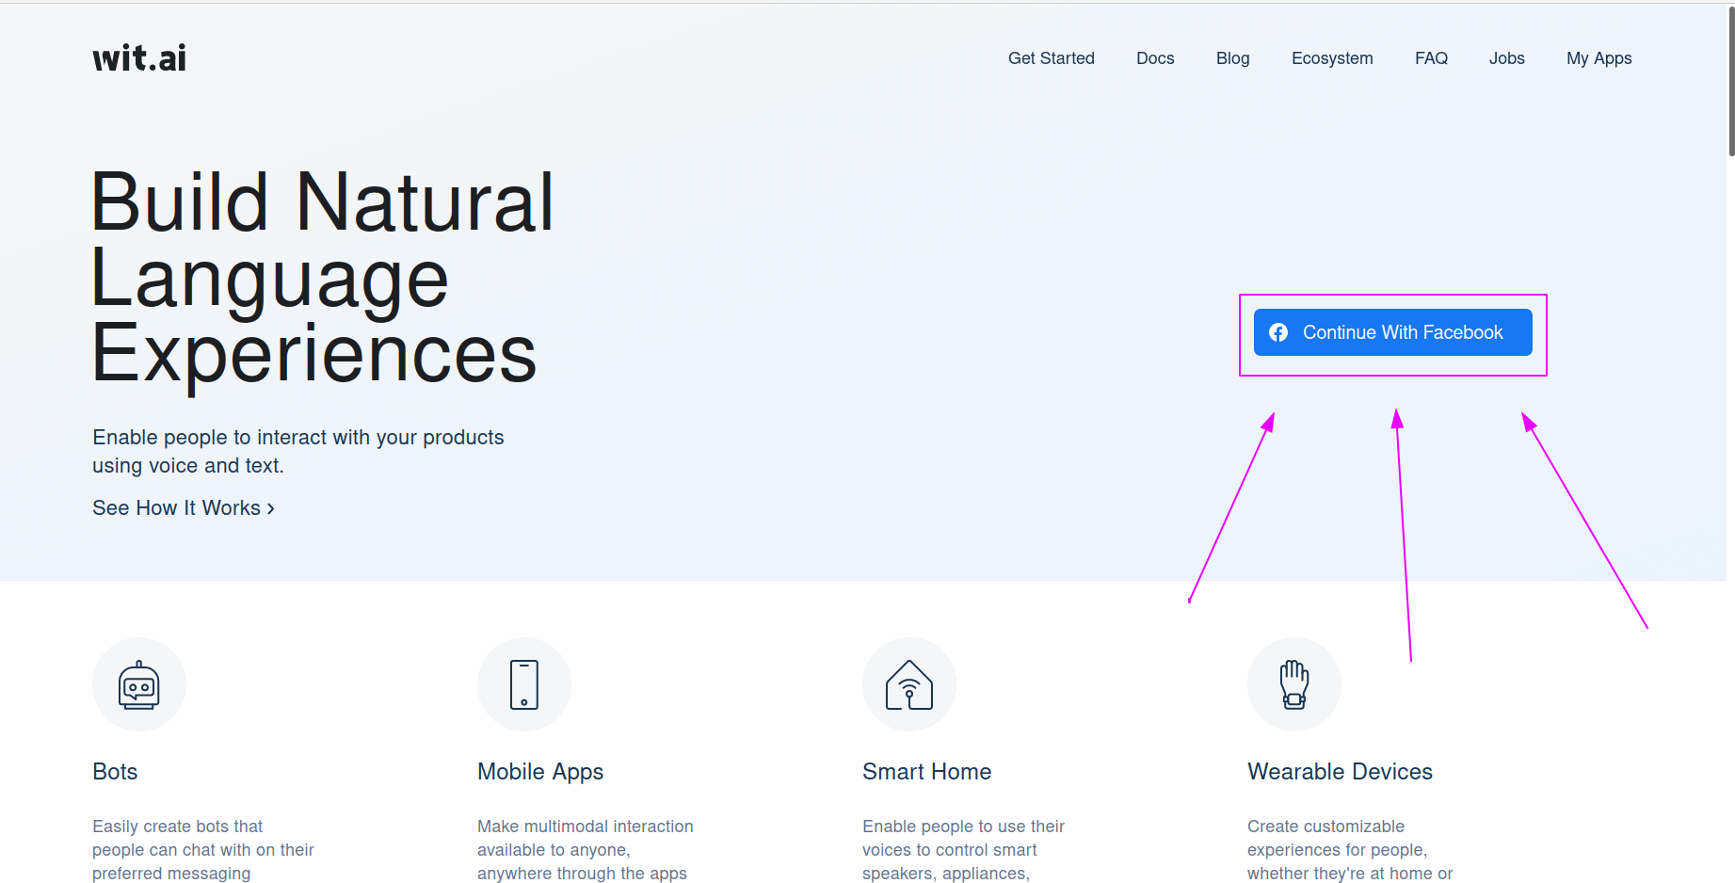This screenshot has width=1735, height=883.
Task: Click the Facebook logo in button
Action: point(1278,332)
